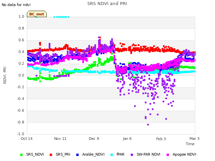Click the Oct 14 x-axis label
Image resolution: width=215 pixels, height=161 pixels.
point(27,139)
